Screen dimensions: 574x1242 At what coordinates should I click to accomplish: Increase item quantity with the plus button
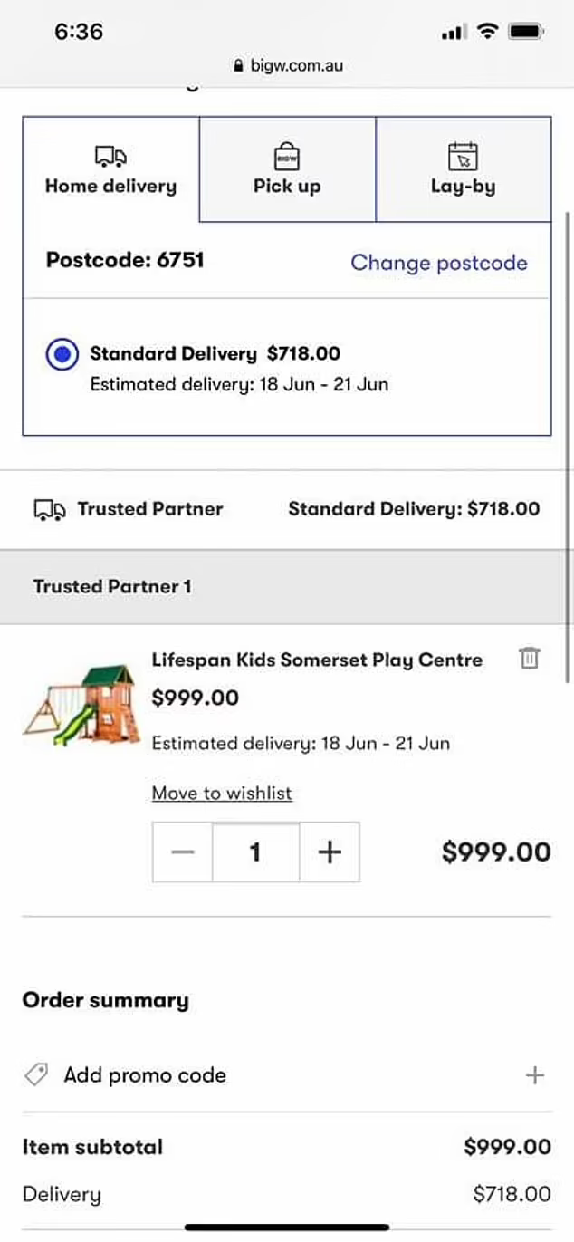[x=330, y=852]
